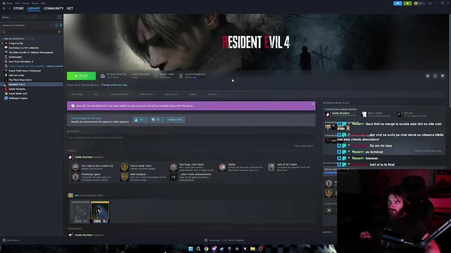Select Wallpaper Engine
The image size is (451, 253).
coord(18,98)
